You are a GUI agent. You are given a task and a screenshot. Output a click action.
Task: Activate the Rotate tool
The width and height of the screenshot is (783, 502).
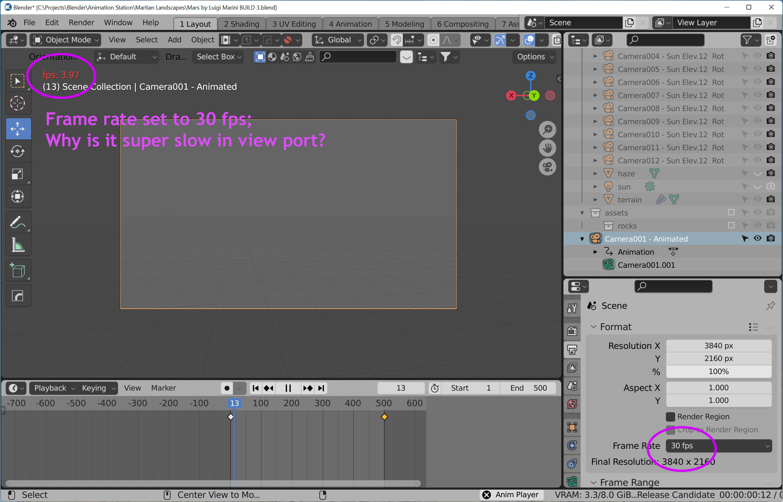click(x=18, y=151)
